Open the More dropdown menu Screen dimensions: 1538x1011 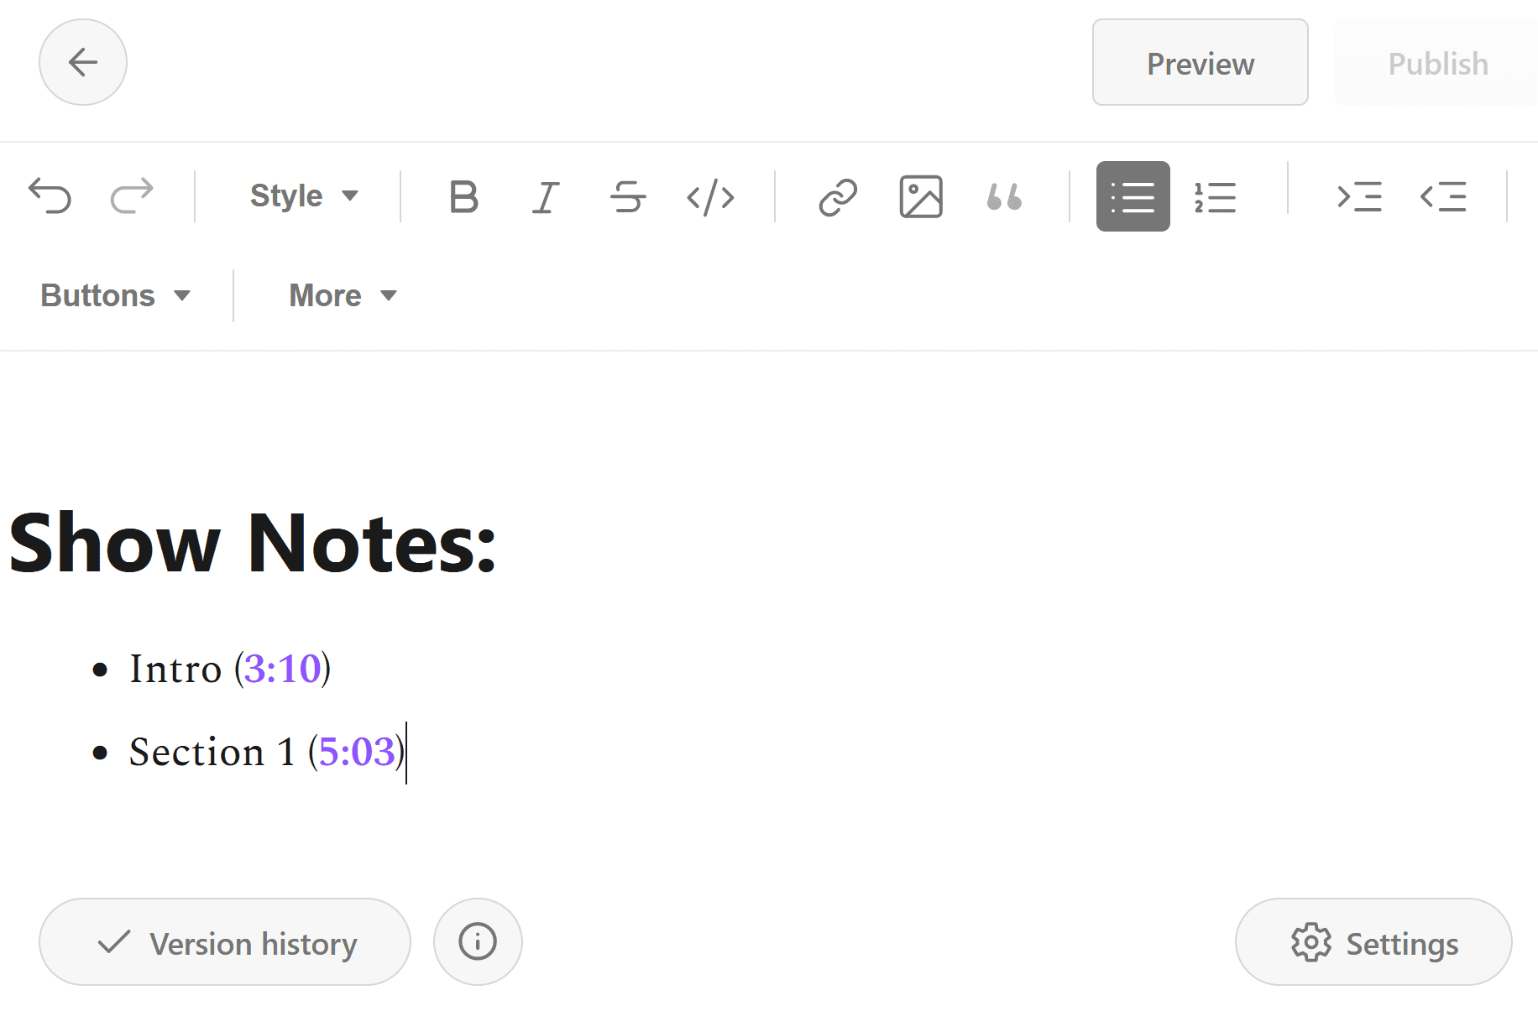pyautogui.click(x=343, y=295)
